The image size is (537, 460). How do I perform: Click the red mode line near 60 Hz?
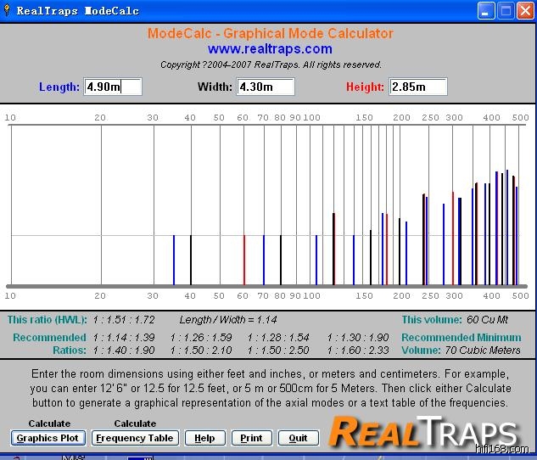click(244, 260)
